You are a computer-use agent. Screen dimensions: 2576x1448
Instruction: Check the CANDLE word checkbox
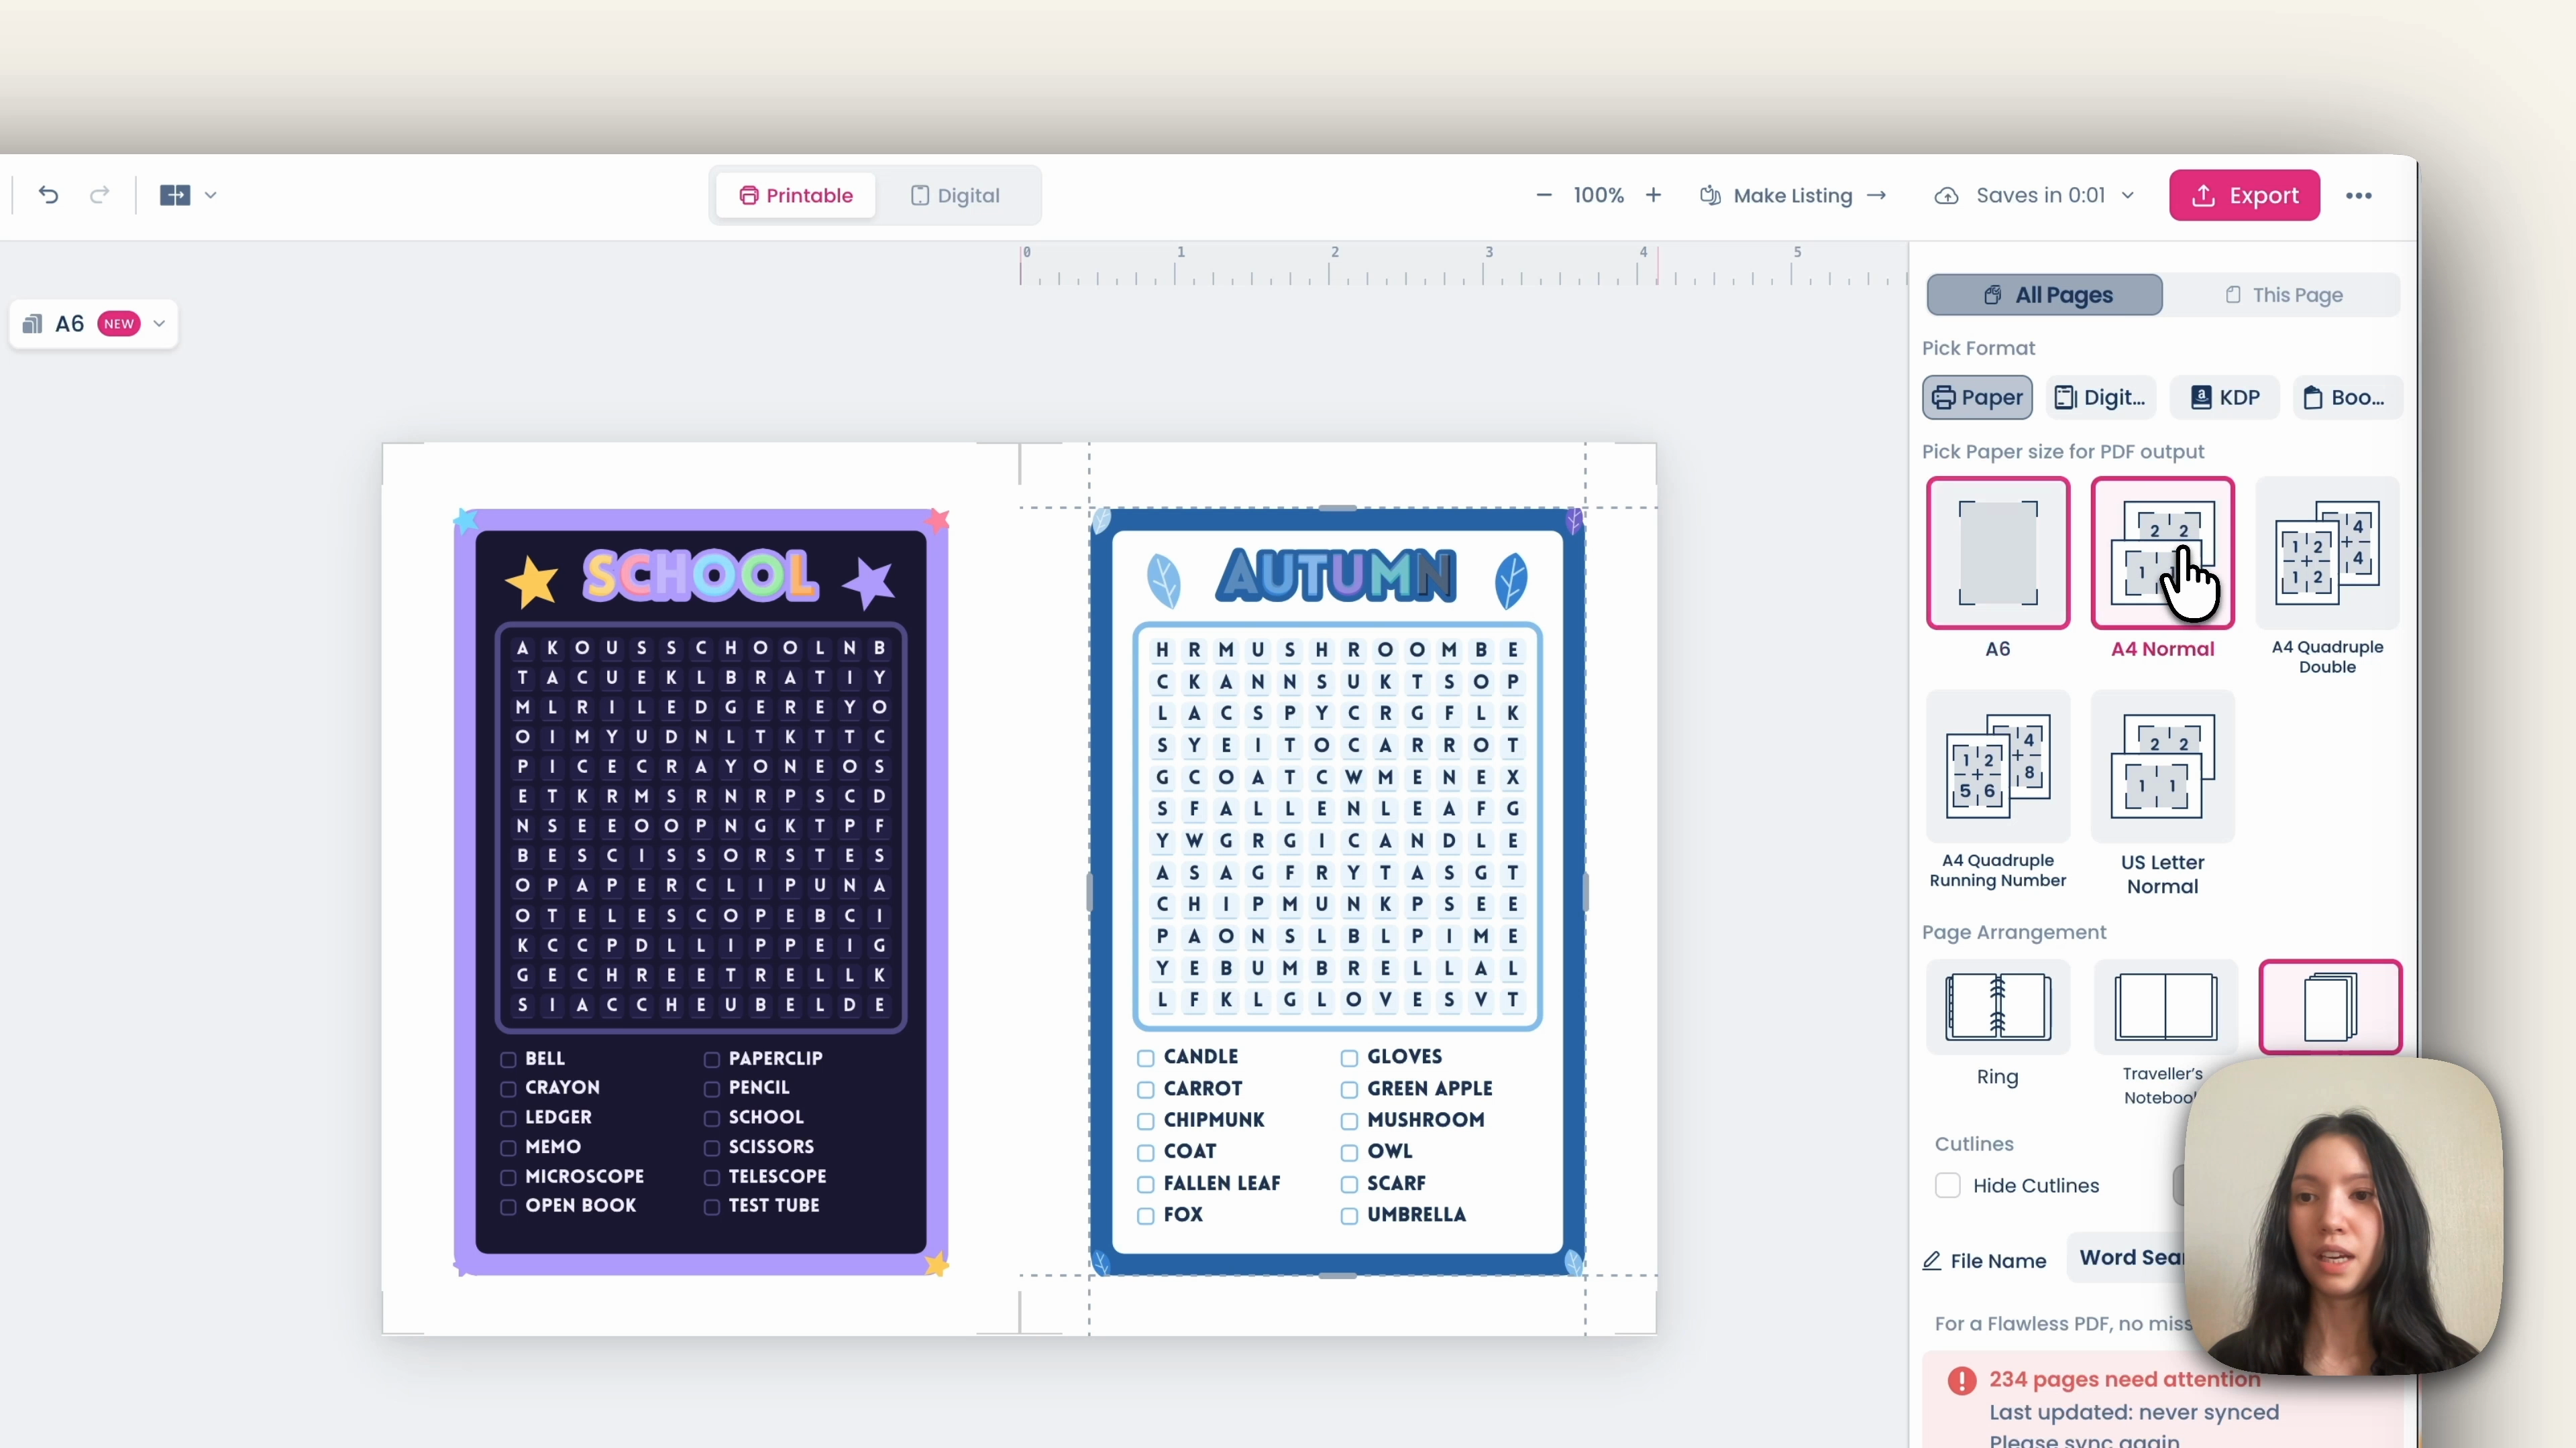[1146, 1059]
